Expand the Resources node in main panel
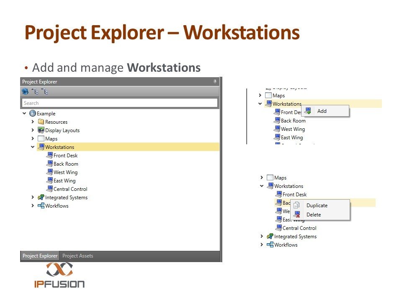This screenshot has height=302, width=402. (33, 122)
